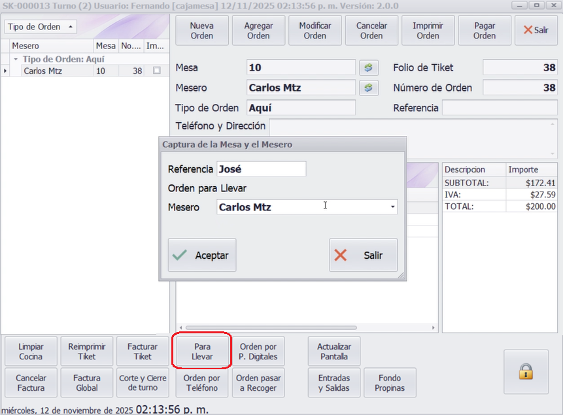Image resolution: width=563 pixels, height=415 pixels.
Task: Click the Importe column header
Action: click(523, 169)
